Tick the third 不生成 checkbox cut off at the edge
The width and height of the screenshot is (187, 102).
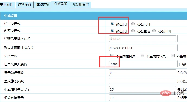(173, 56)
